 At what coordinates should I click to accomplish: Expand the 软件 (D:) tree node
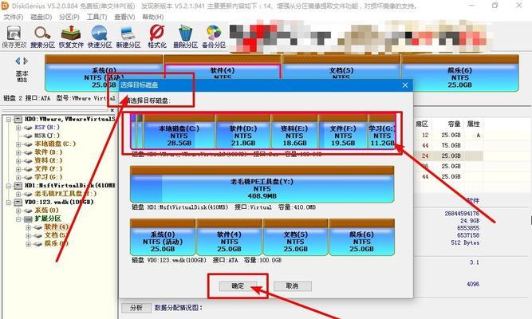click(18, 152)
